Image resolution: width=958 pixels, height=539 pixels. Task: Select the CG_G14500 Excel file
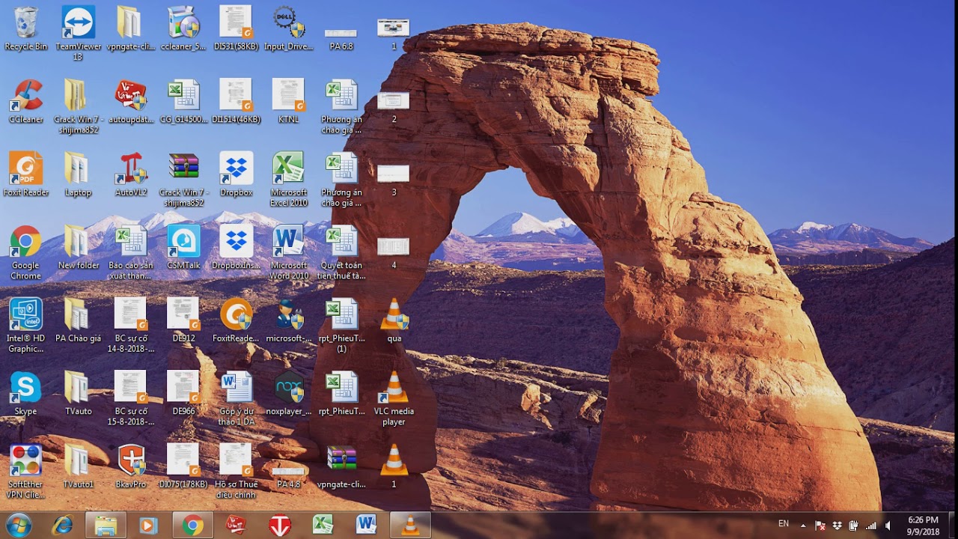[x=183, y=102]
